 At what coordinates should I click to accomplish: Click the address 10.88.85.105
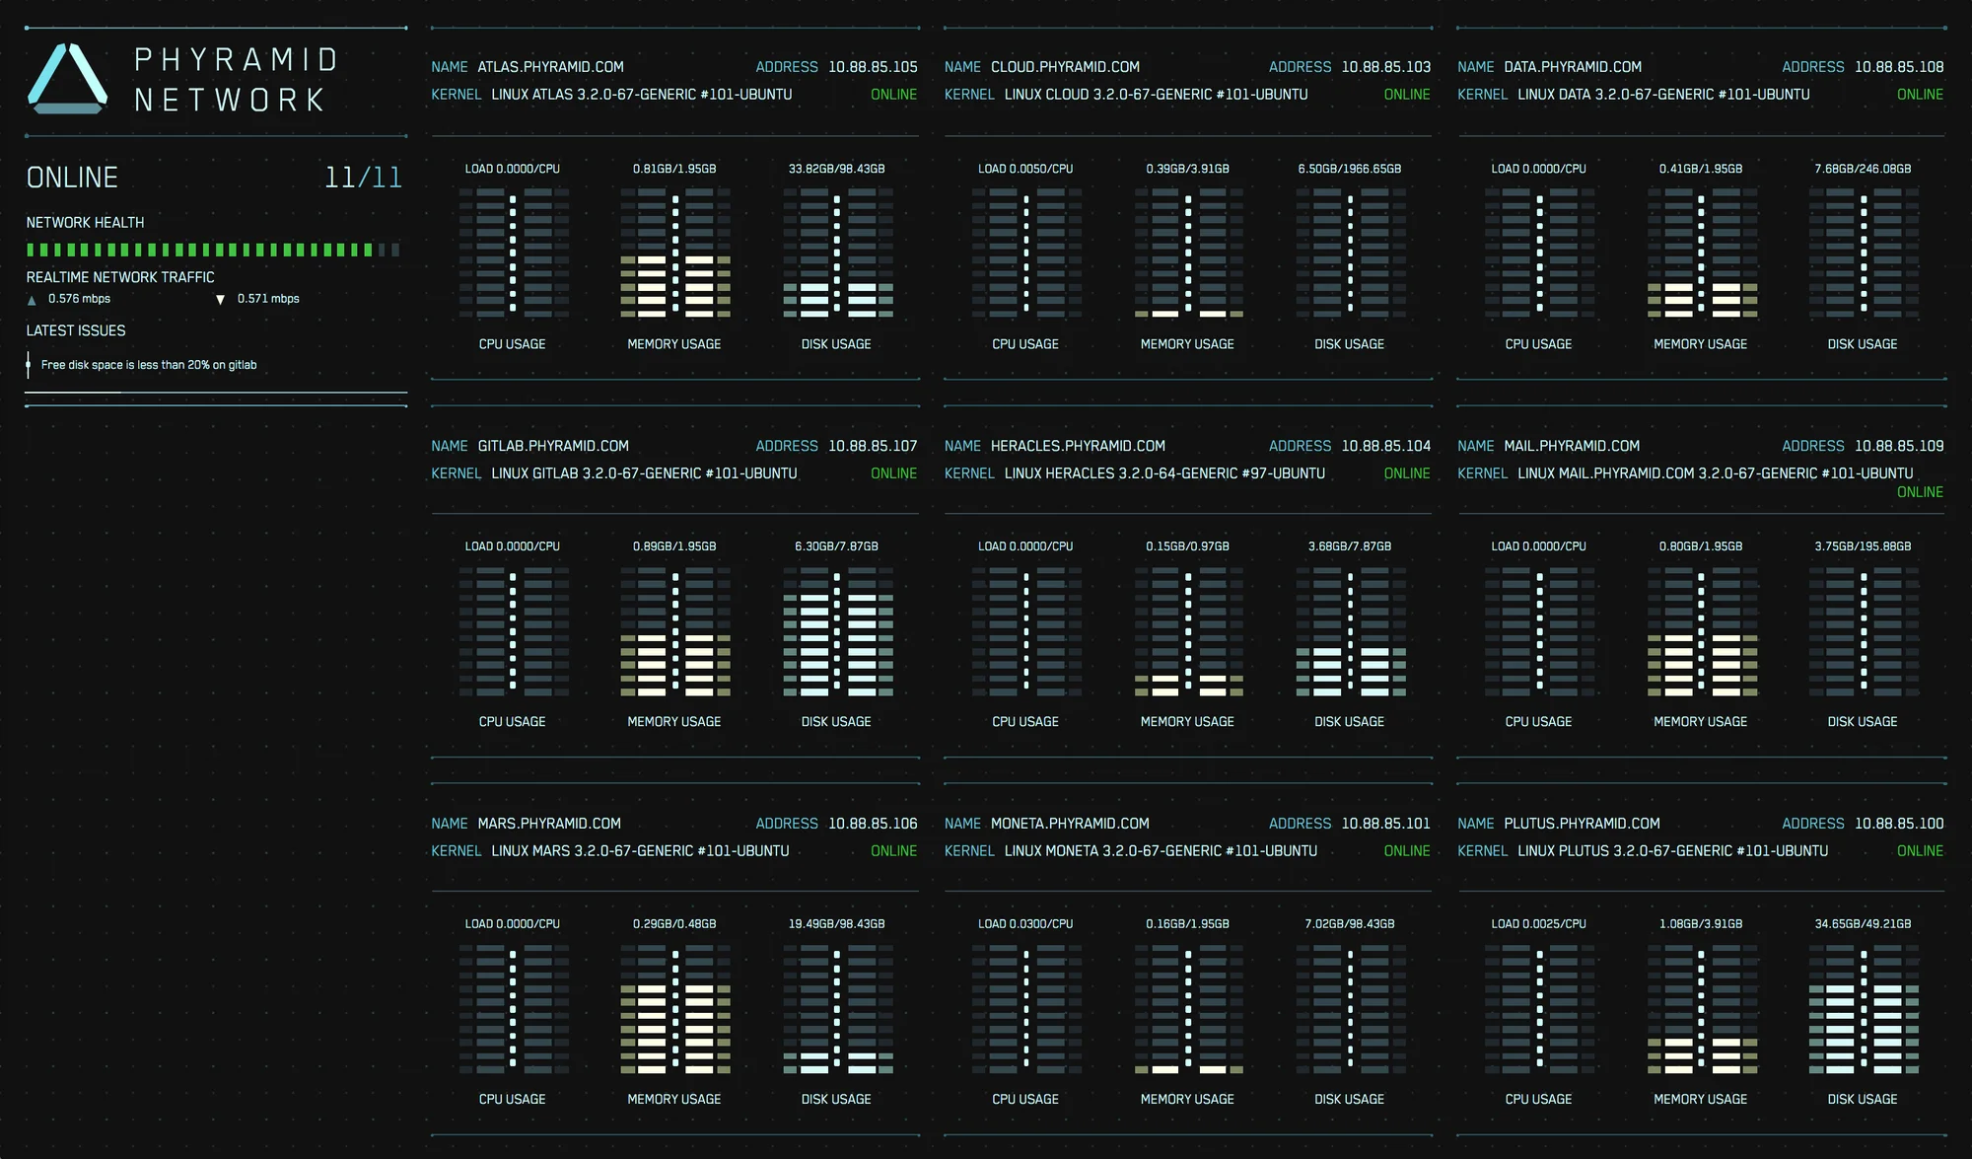[873, 67]
